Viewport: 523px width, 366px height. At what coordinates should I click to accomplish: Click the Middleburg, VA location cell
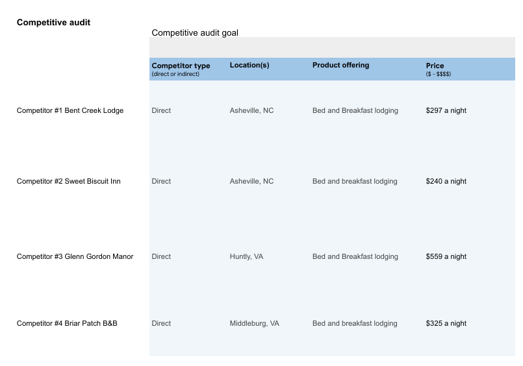click(x=254, y=324)
